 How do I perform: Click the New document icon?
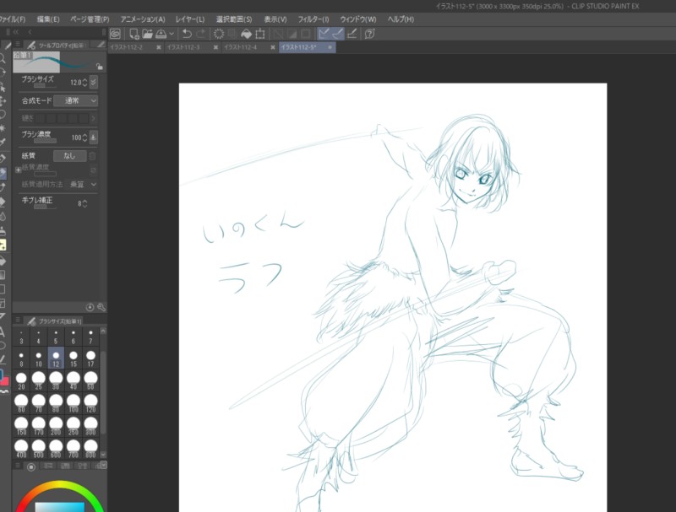[134, 34]
